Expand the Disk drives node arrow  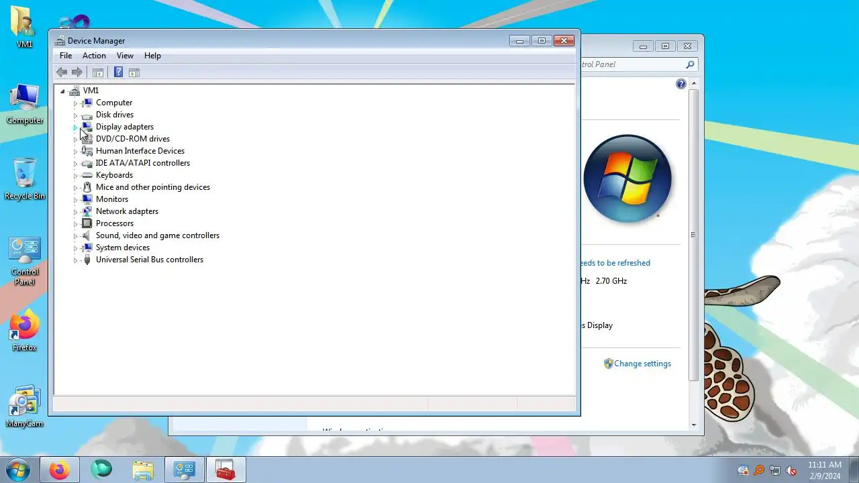coord(75,115)
